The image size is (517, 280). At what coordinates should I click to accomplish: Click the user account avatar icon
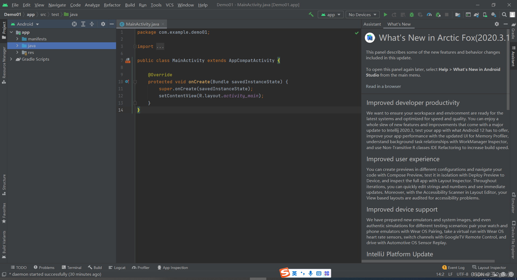click(x=512, y=15)
